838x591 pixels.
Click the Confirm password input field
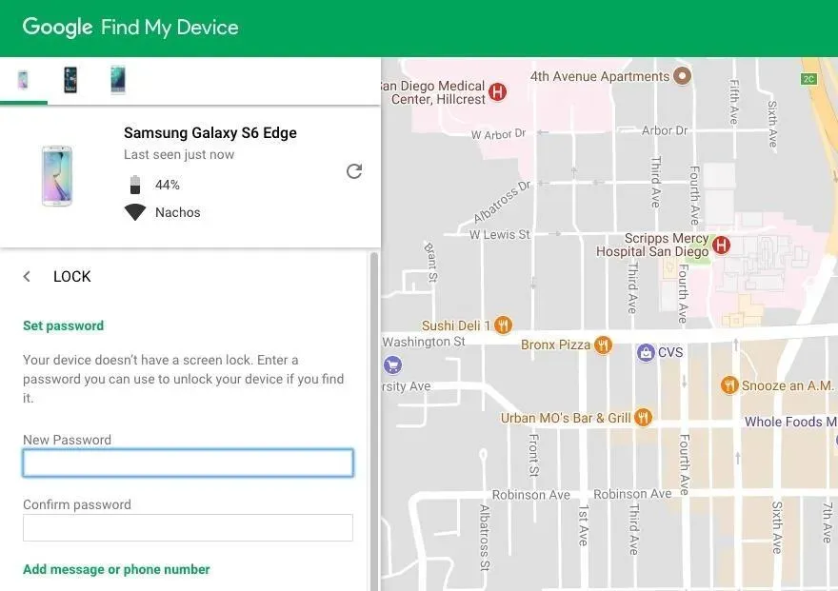point(188,527)
